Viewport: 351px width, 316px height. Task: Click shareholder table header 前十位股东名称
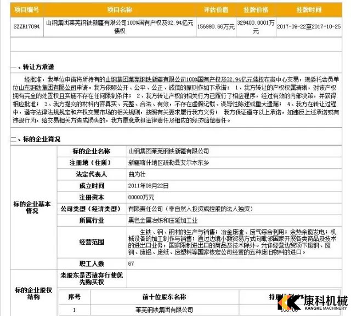[x=164, y=297]
